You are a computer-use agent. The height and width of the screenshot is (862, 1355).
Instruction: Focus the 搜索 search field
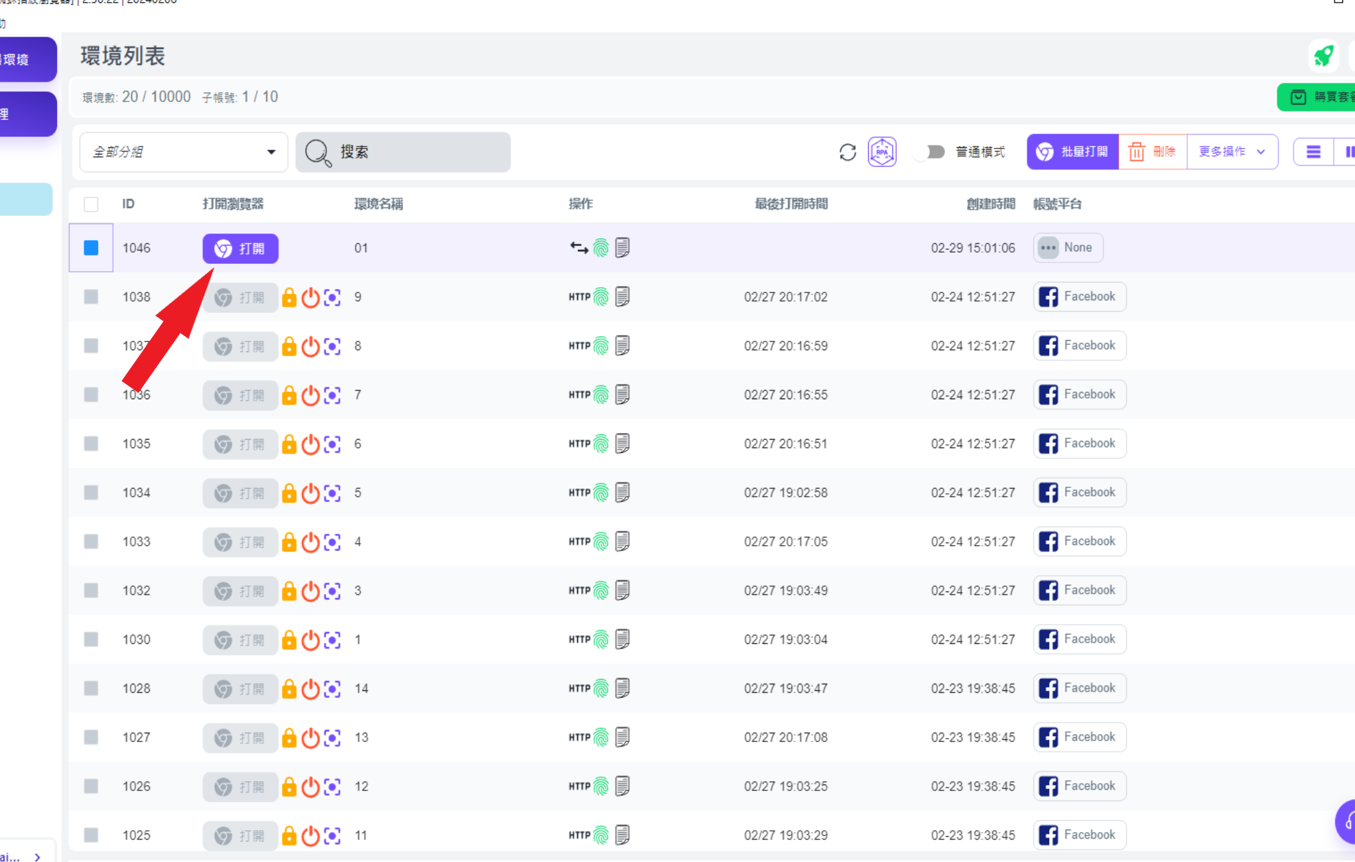click(403, 153)
